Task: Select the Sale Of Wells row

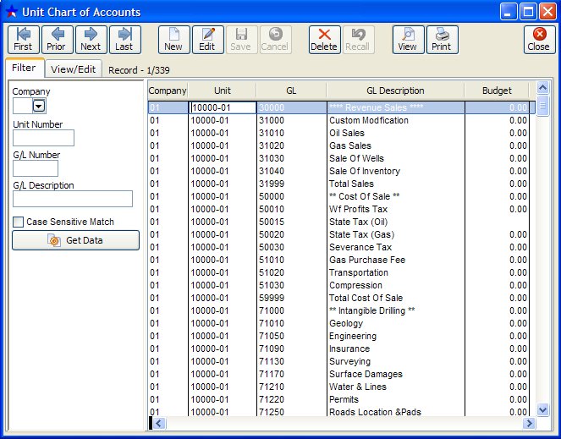Action: click(x=338, y=158)
